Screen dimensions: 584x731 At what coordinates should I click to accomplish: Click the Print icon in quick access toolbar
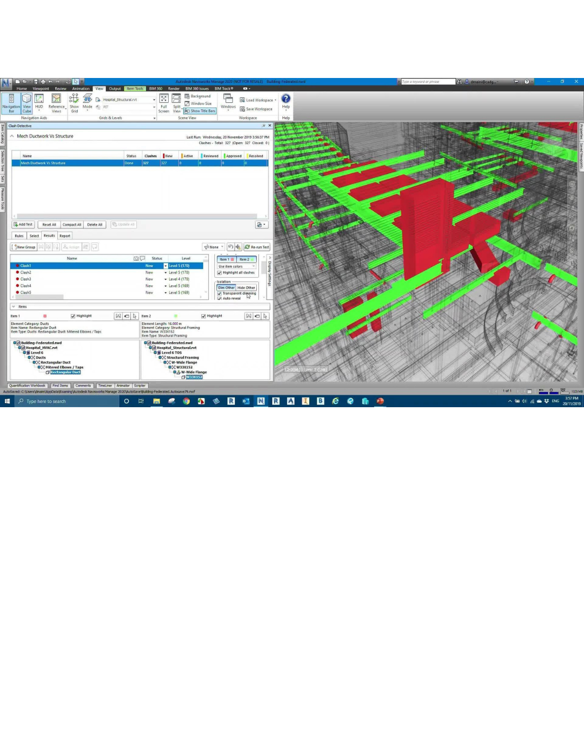click(43, 82)
